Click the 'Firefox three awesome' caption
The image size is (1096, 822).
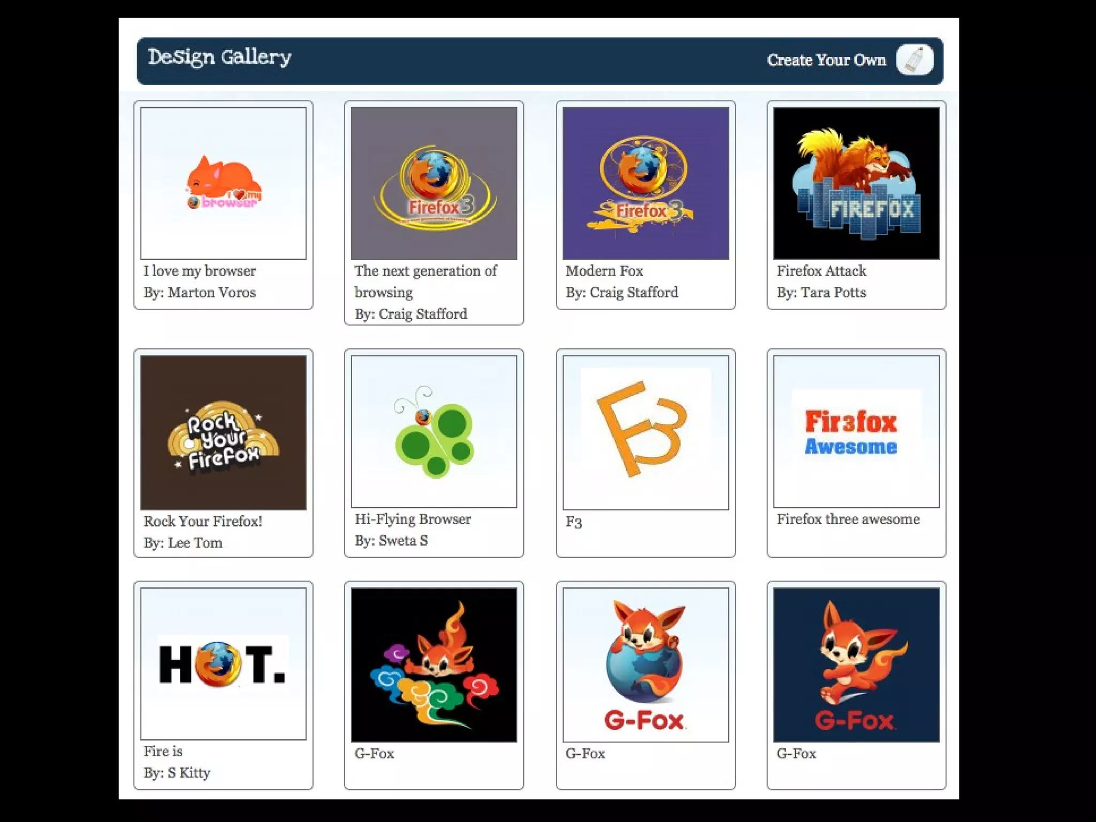pos(848,519)
